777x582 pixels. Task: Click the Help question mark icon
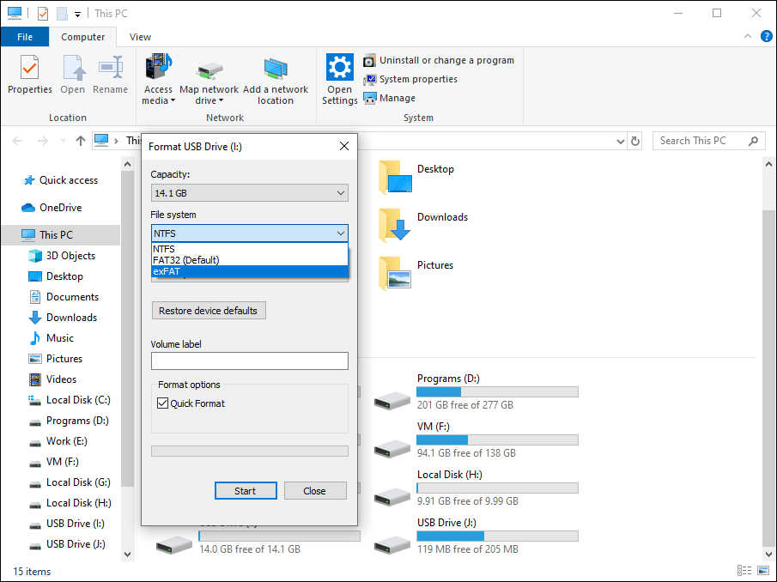coord(766,36)
